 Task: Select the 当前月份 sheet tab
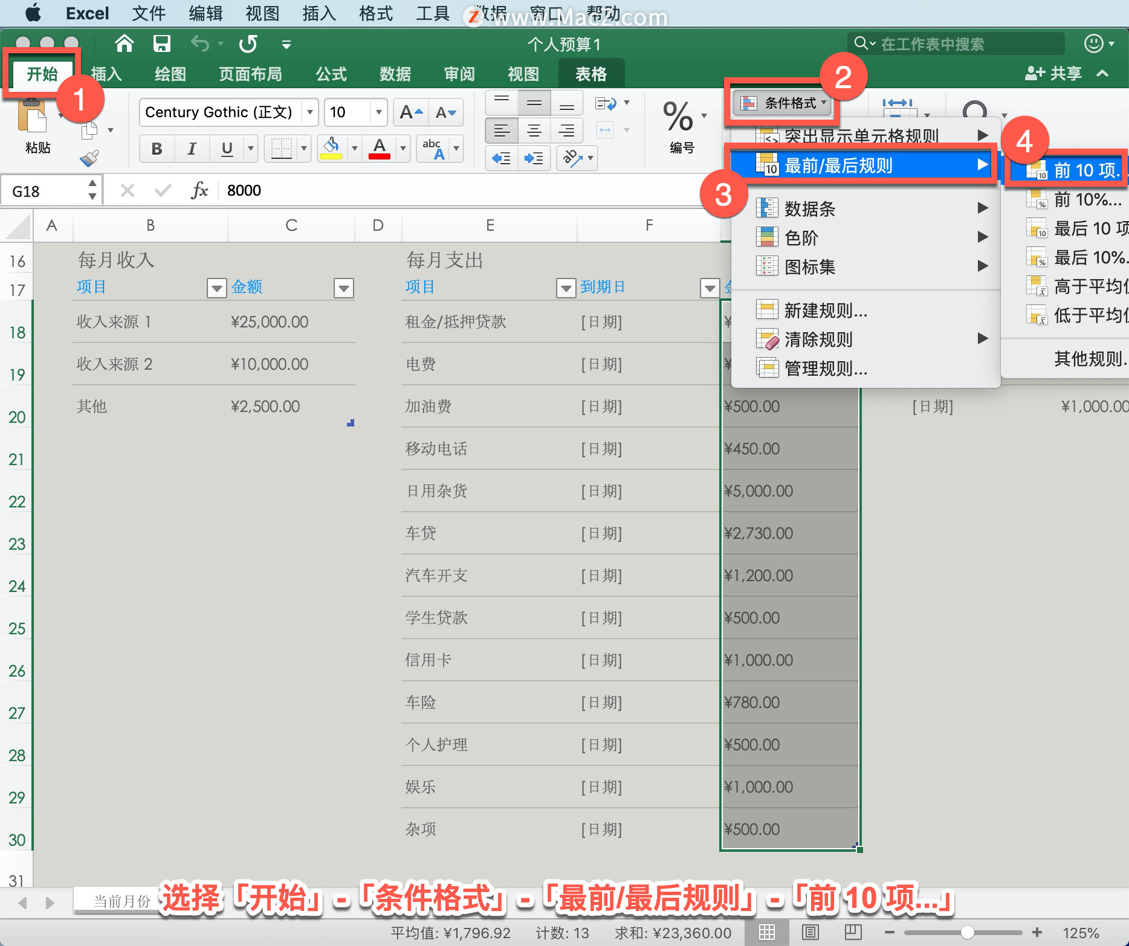click(x=121, y=901)
